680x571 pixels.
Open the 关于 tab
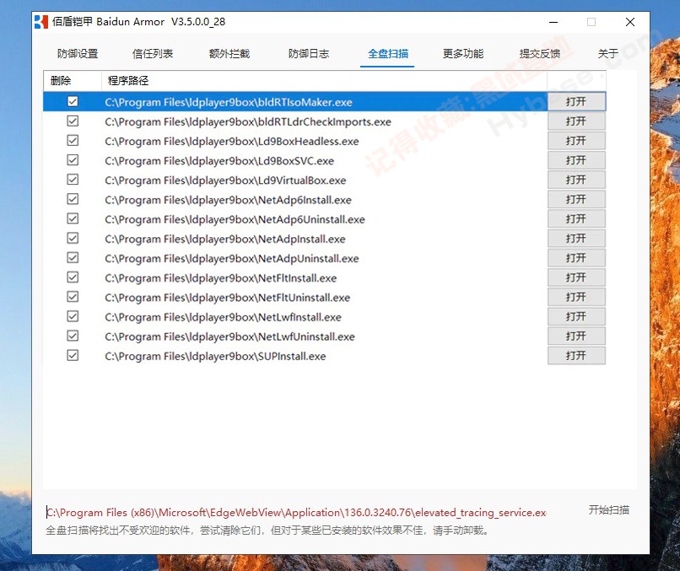pyautogui.click(x=608, y=54)
